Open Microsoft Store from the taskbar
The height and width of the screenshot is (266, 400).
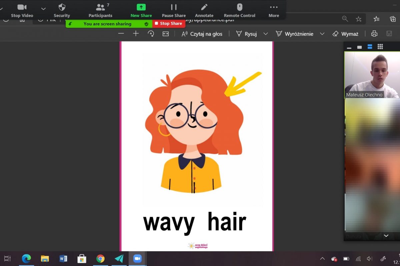pos(82,259)
